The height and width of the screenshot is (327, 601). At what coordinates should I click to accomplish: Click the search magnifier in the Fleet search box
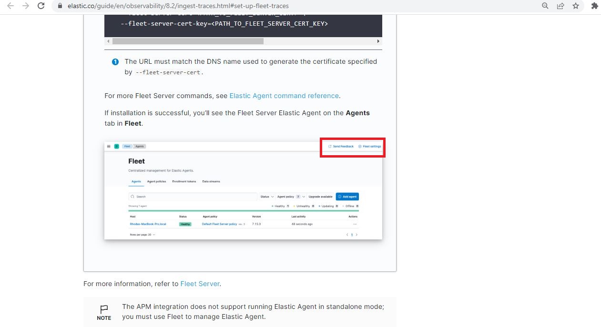(132, 197)
